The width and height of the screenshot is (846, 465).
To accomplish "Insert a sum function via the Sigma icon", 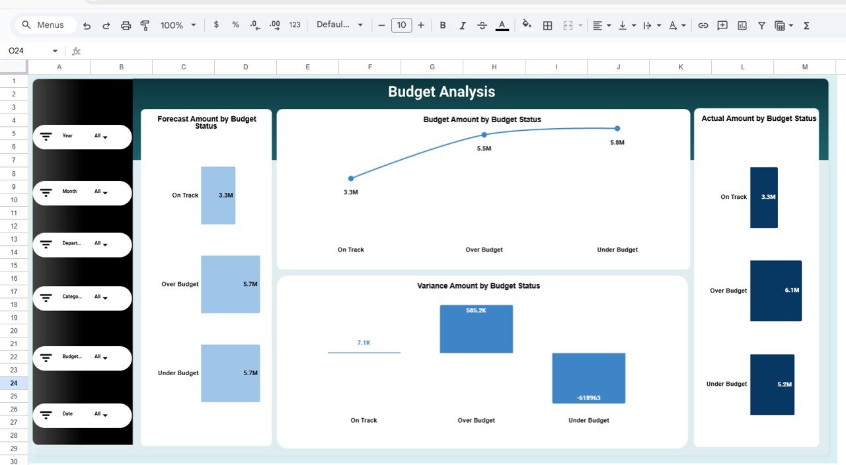I will click(806, 25).
